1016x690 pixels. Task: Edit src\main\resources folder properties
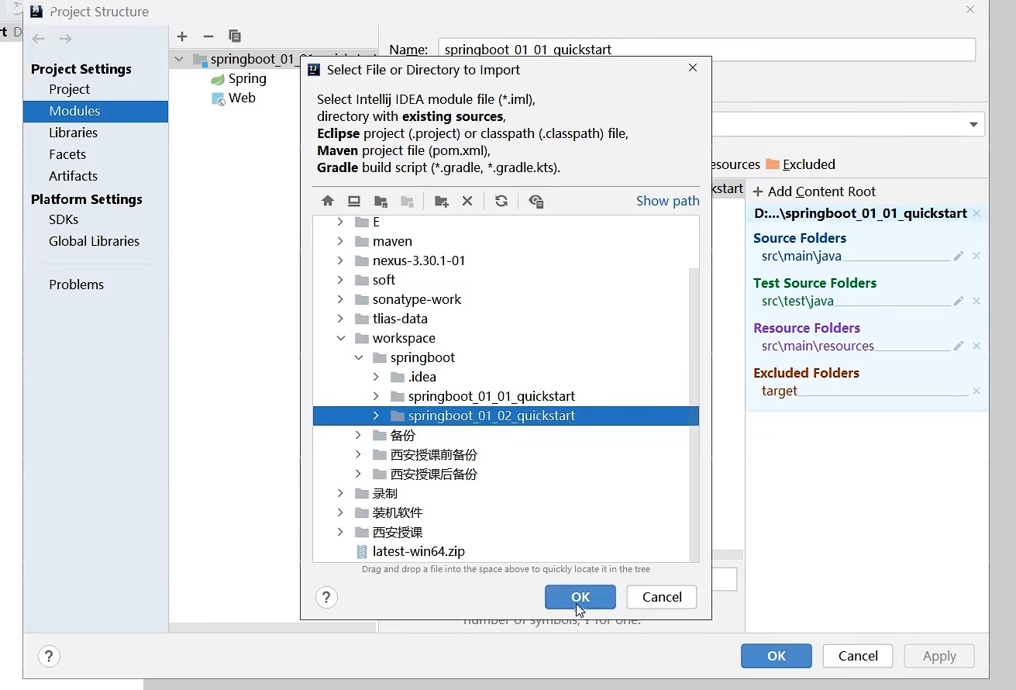tap(959, 346)
